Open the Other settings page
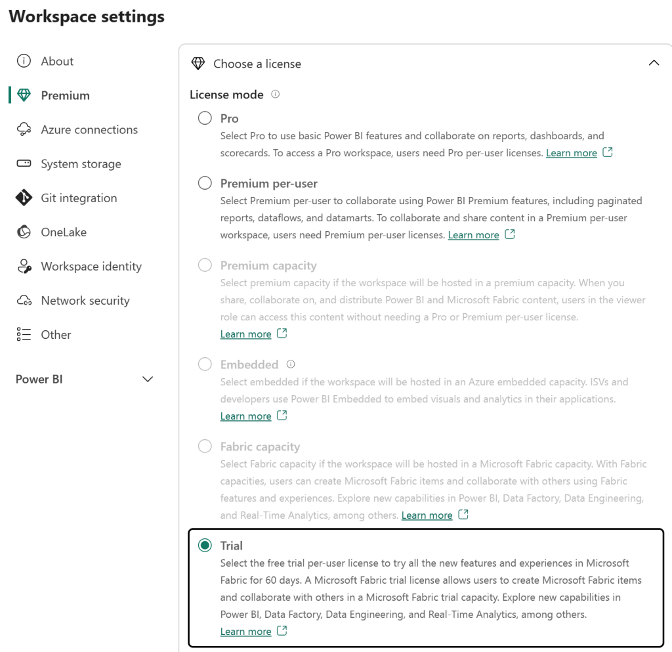The image size is (672, 652). click(56, 334)
